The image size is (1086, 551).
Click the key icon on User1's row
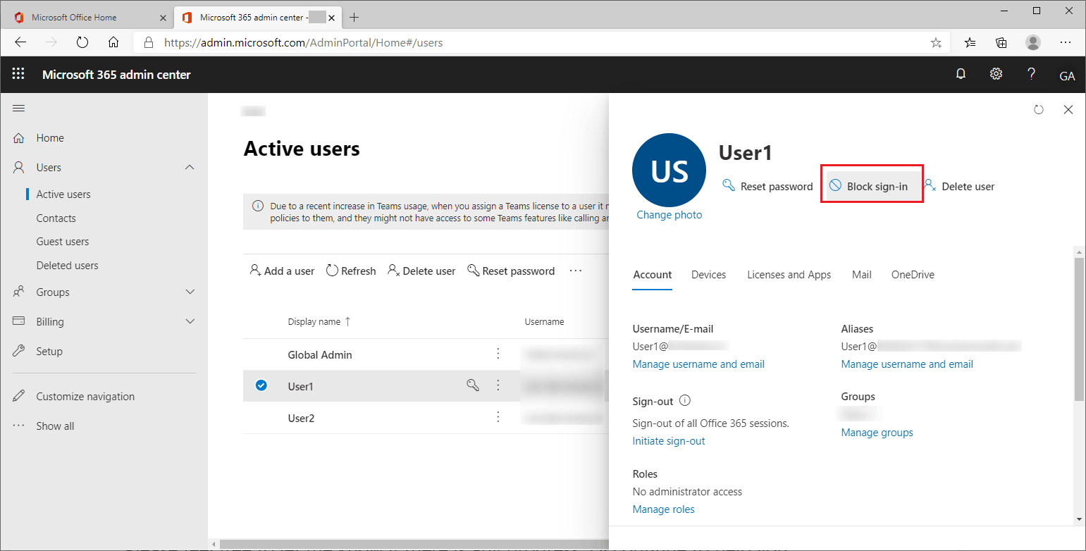click(473, 385)
